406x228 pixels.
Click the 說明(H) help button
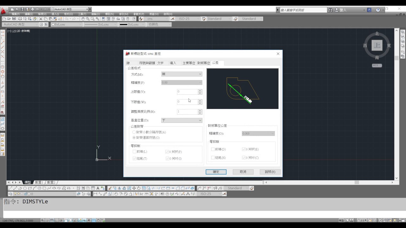click(270, 172)
